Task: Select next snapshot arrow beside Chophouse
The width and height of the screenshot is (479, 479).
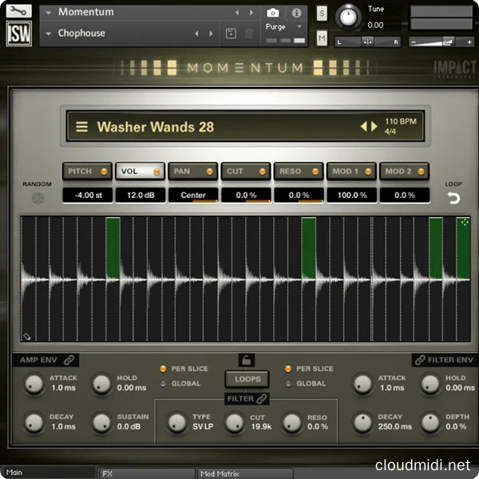Action: (211, 34)
